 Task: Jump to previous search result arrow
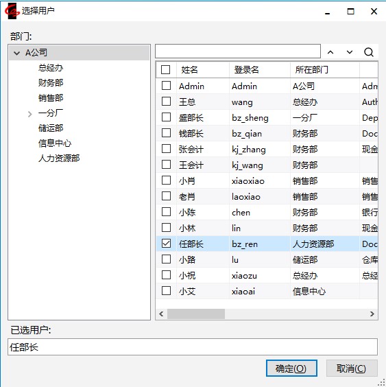click(x=330, y=52)
